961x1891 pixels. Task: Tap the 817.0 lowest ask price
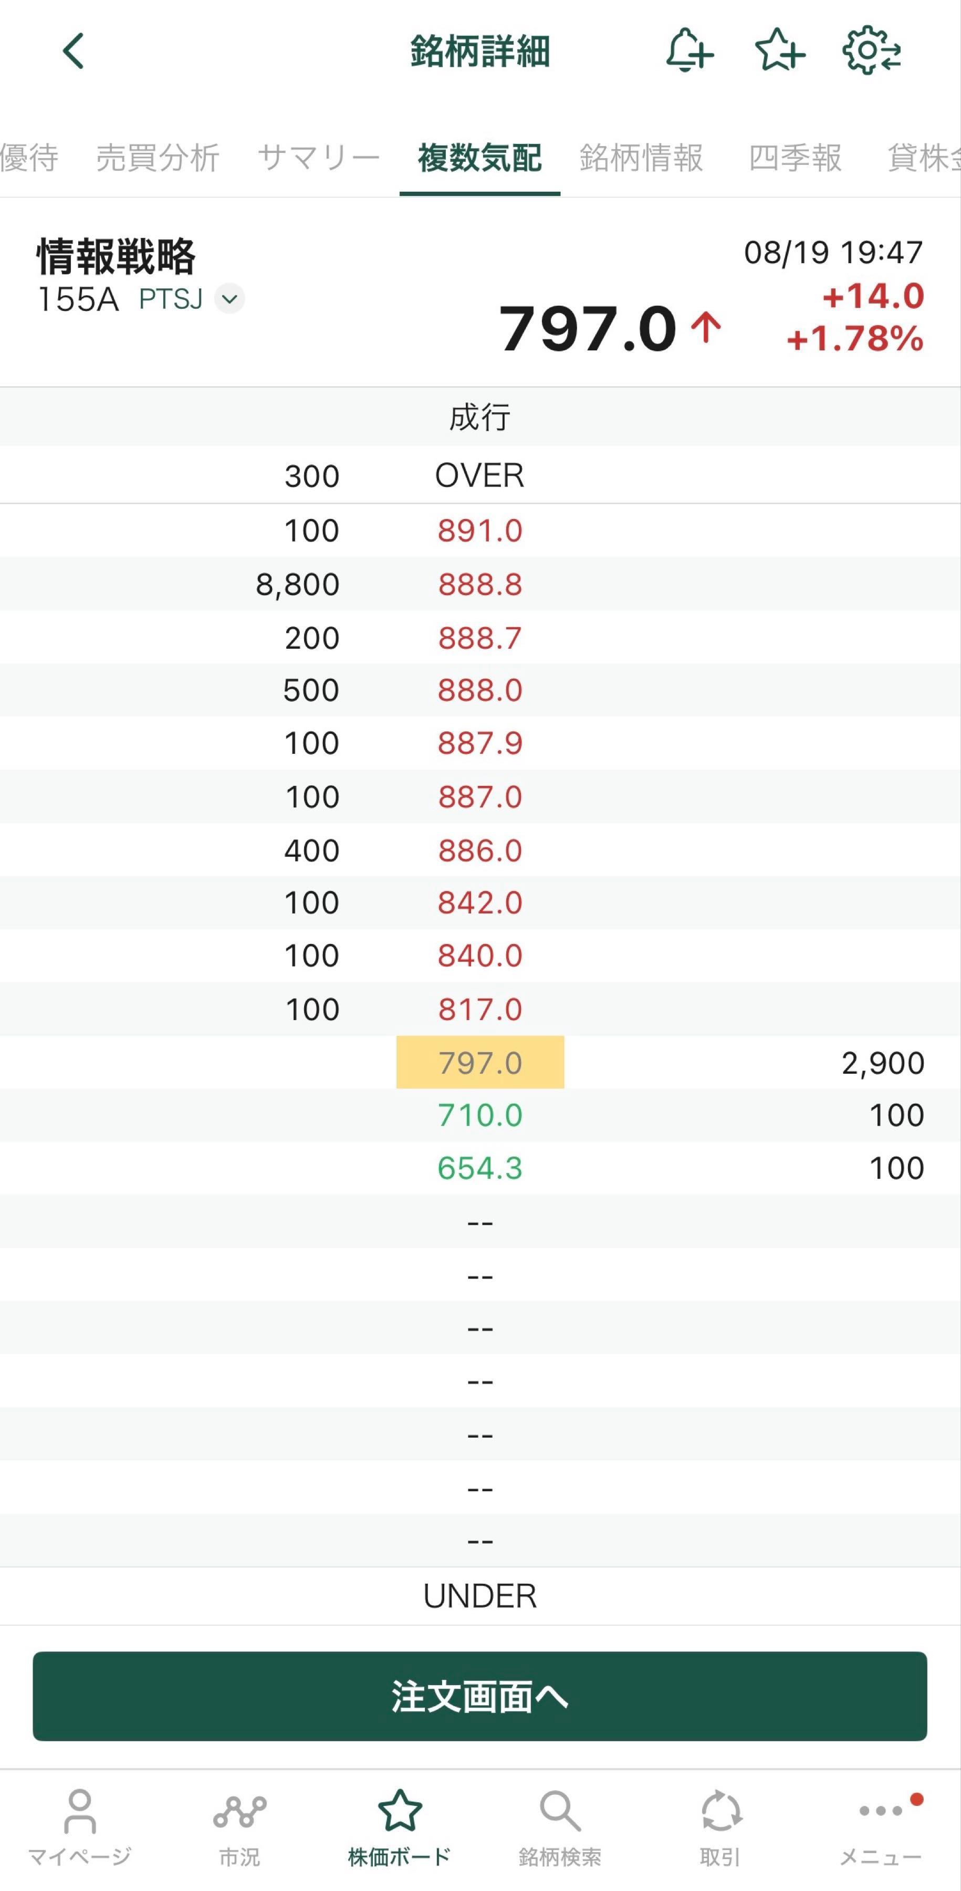pyautogui.click(x=480, y=1010)
